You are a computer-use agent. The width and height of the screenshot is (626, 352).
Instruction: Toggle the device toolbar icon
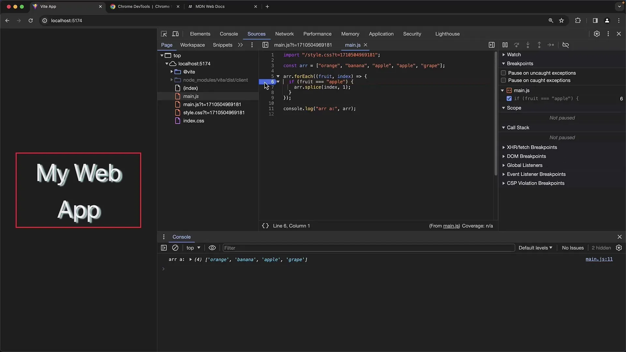pyautogui.click(x=175, y=34)
